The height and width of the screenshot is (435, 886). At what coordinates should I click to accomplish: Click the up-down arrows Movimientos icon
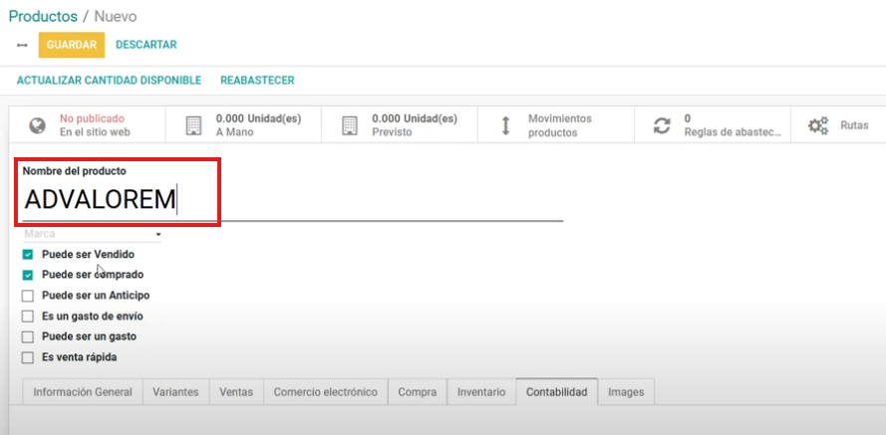[505, 125]
